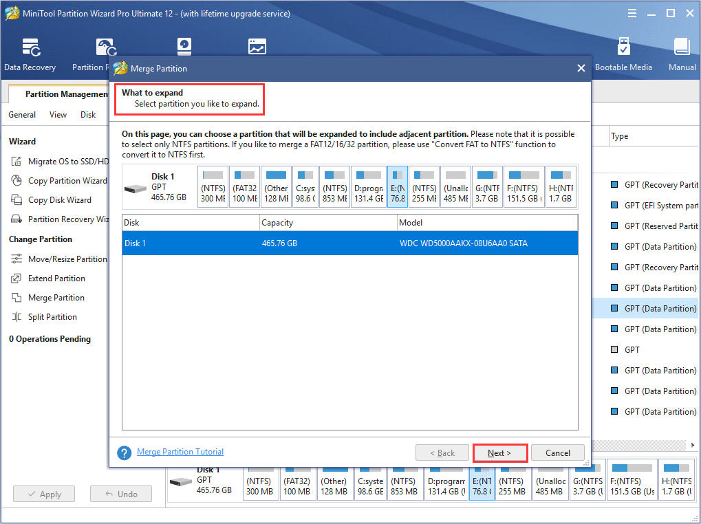Open Data Recovery from toolbar

30,55
